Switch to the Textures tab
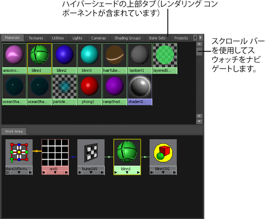265x219 pixels. [x=36, y=38]
